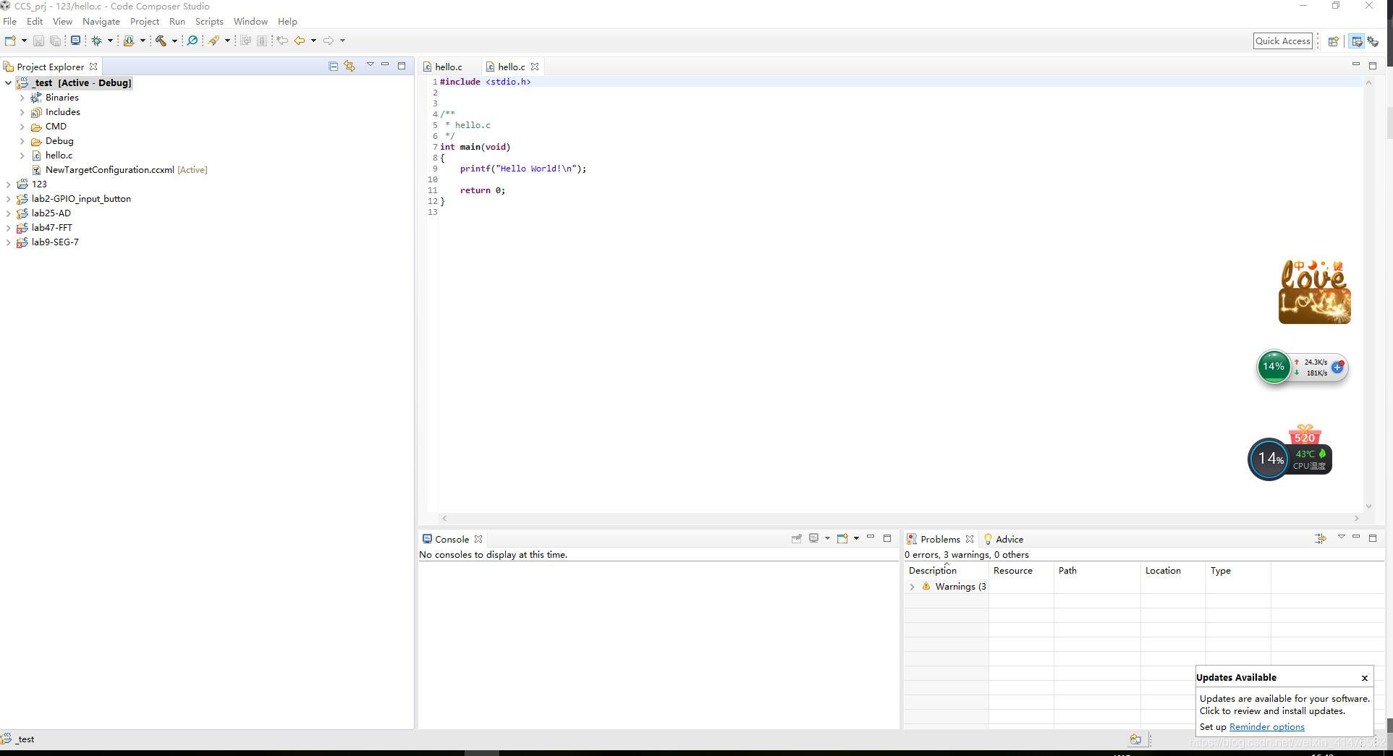Click the Open Perspective icon

[1333, 41]
